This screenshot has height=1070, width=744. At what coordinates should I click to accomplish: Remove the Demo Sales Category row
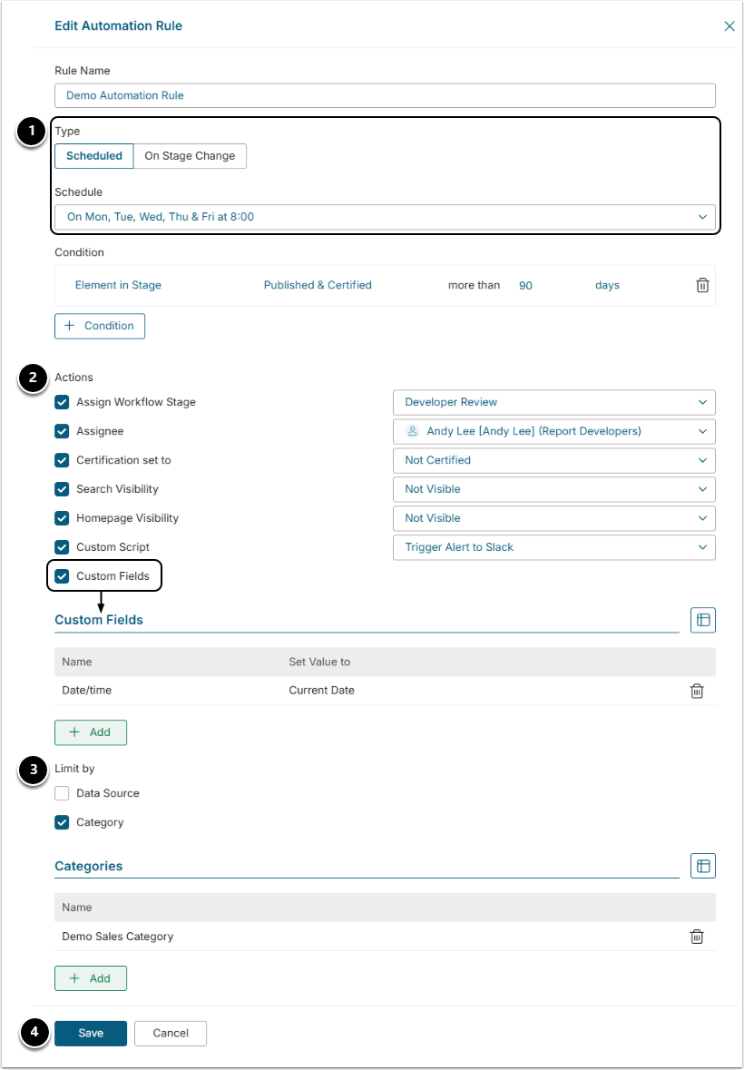pyautogui.click(x=697, y=937)
